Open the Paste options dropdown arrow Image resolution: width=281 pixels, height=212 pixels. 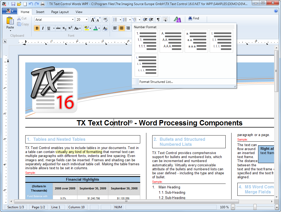[10, 31]
